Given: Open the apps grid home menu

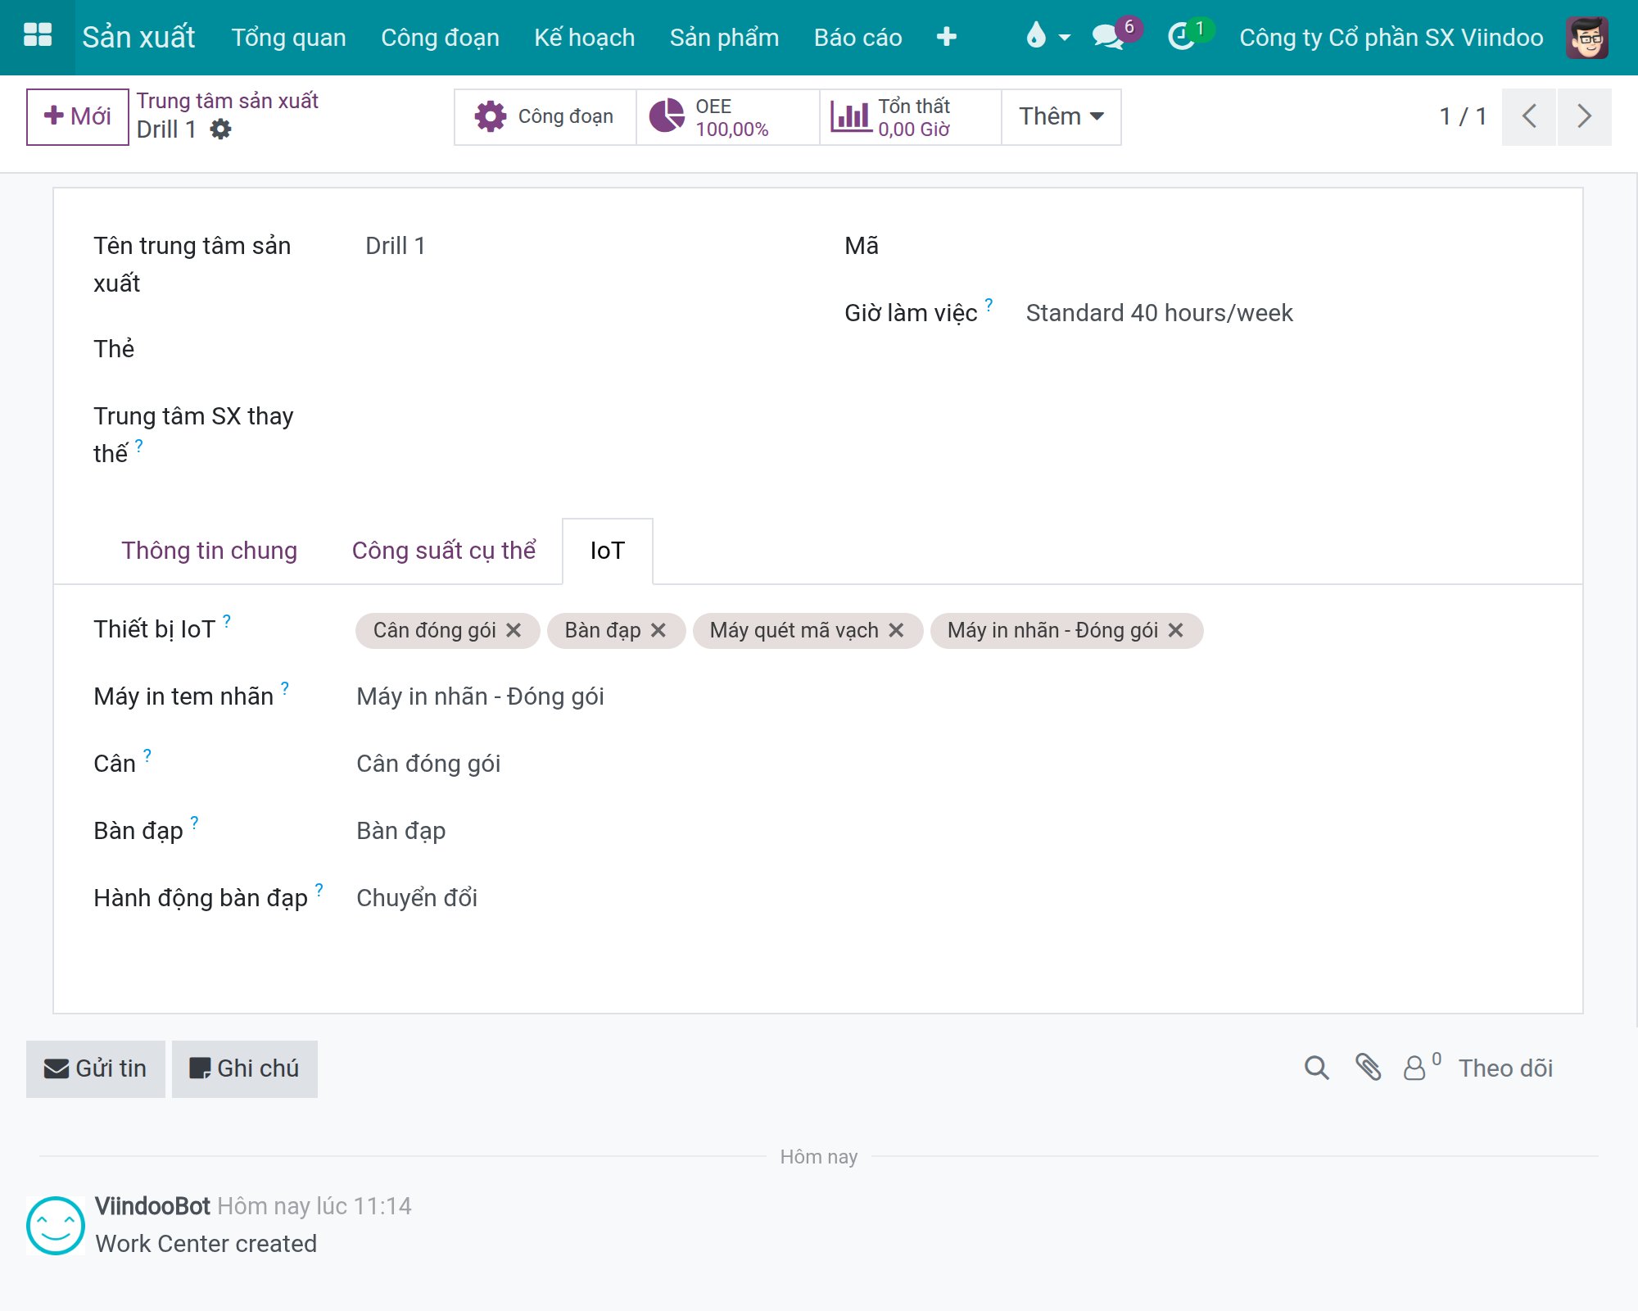Looking at the screenshot, I should pyautogui.click(x=38, y=37).
